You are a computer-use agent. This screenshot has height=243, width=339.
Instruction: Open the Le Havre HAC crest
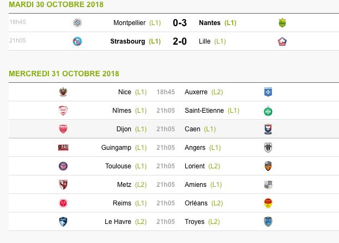point(63,222)
